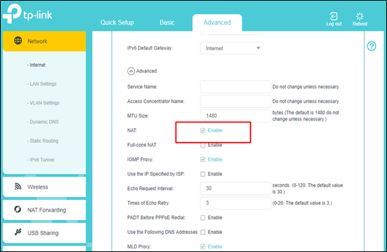Image resolution: width=387 pixels, height=252 pixels.
Task: Click the Echo Request Interval seconds note
Action: tap(308, 189)
